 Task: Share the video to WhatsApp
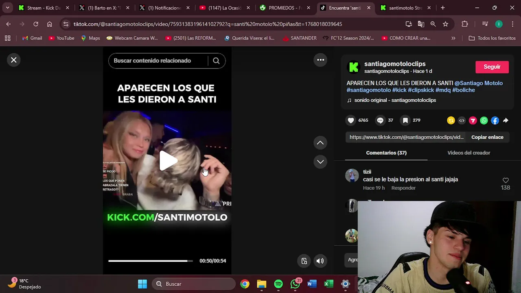pyautogui.click(x=484, y=120)
